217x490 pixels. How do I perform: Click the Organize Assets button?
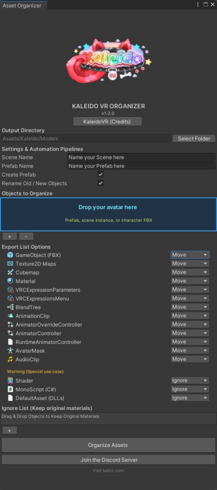(x=108, y=445)
